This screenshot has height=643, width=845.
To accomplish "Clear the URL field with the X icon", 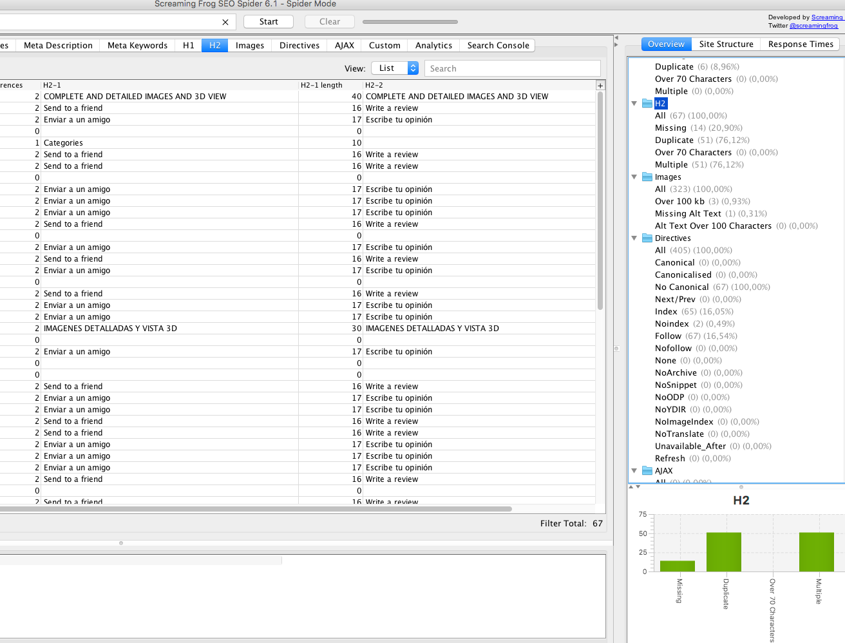I will 225,22.
